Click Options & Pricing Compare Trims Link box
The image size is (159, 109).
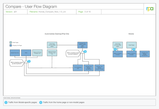pos(52,53)
